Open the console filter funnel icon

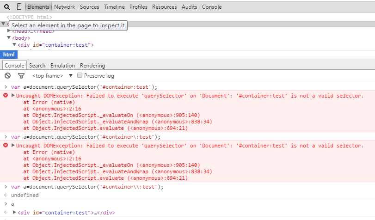pyautogui.click(x=21, y=76)
